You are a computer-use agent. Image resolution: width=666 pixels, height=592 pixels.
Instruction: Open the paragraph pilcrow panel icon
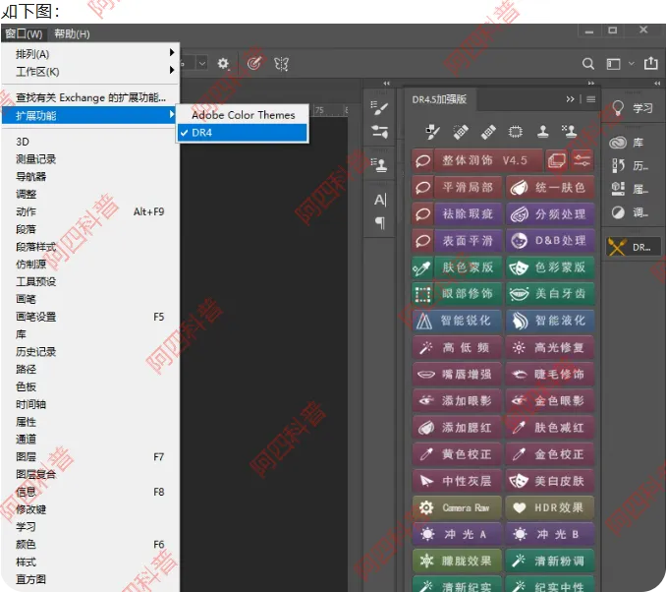click(x=380, y=223)
